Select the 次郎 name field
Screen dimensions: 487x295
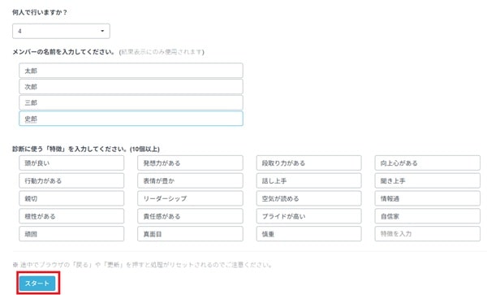[131, 87]
